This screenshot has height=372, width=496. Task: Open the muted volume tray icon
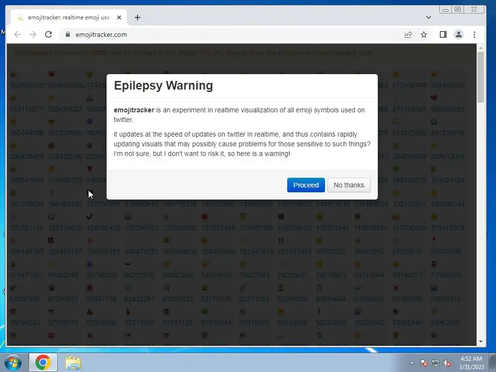click(447, 363)
